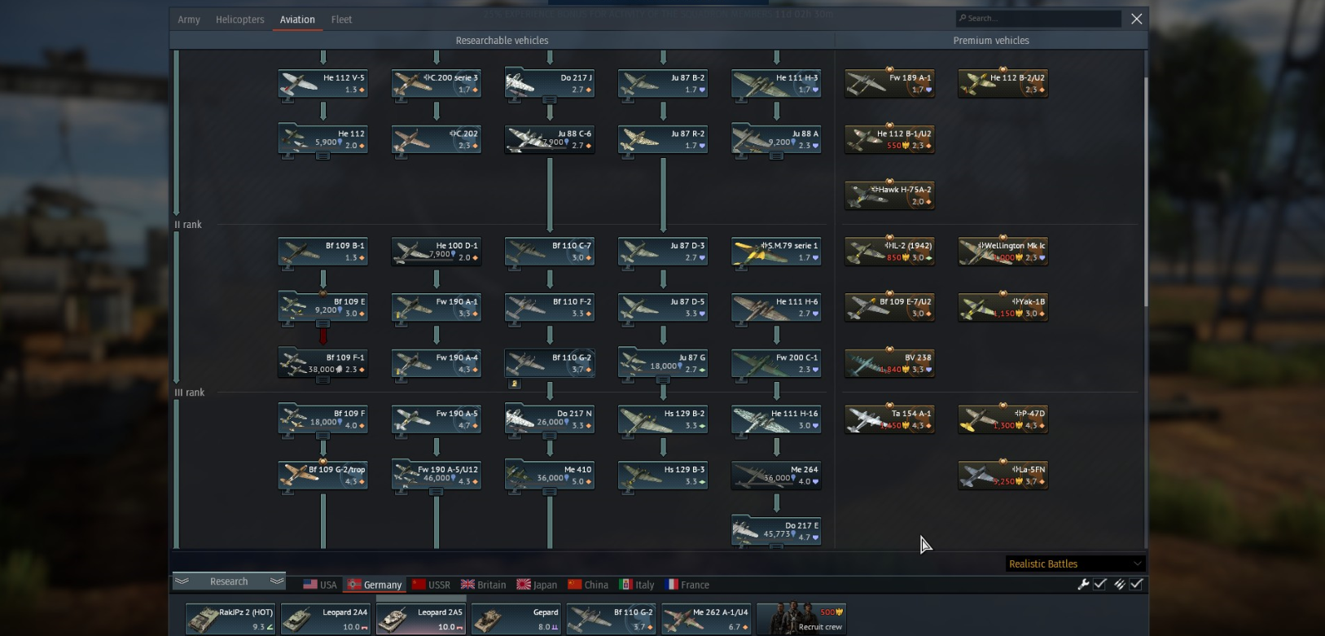Select the premium BV 238 flying boat
The width and height of the screenshot is (1325, 636).
tap(889, 363)
